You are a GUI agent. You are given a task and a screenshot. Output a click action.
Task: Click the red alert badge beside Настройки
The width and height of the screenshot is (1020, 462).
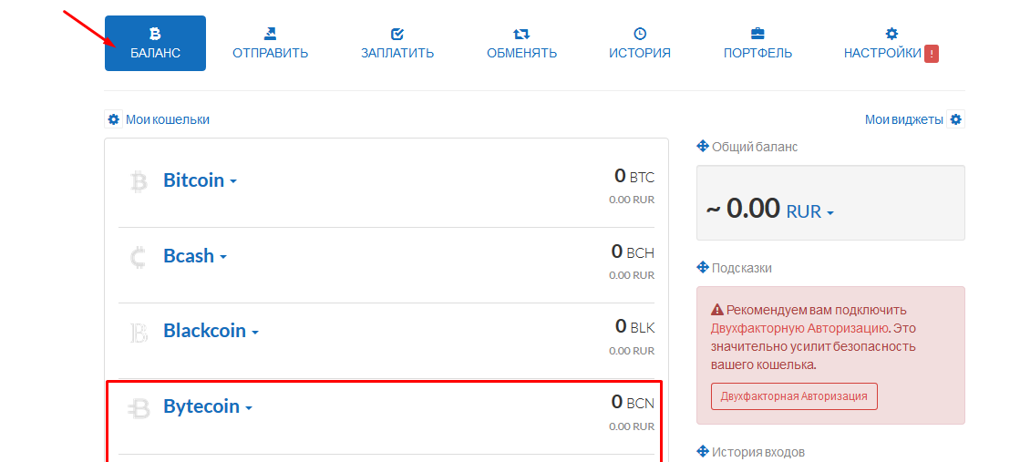[932, 54]
